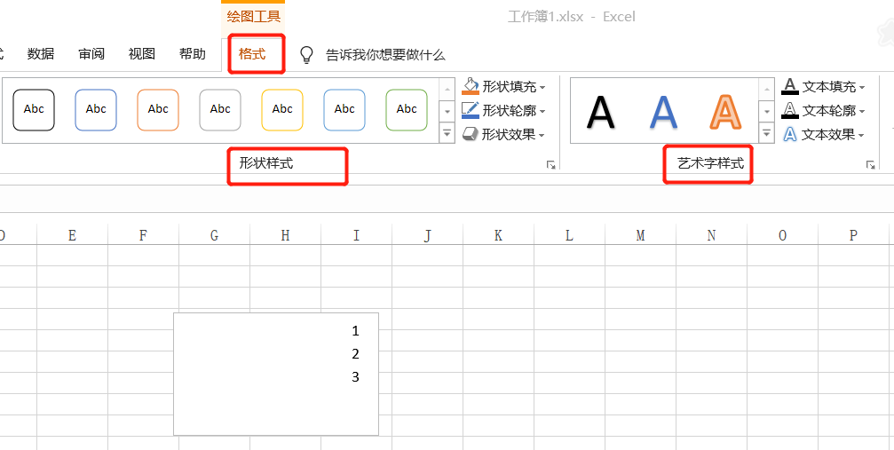Select column F header
The image size is (894, 450).
(143, 235)
